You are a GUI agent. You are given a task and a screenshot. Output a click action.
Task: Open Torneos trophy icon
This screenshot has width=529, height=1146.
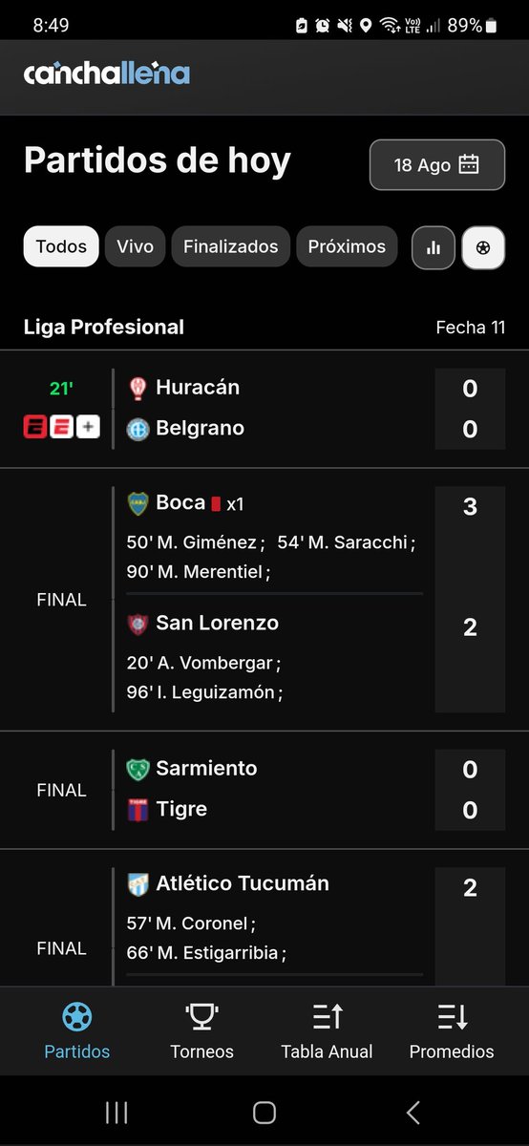(x=201, y=1017)
